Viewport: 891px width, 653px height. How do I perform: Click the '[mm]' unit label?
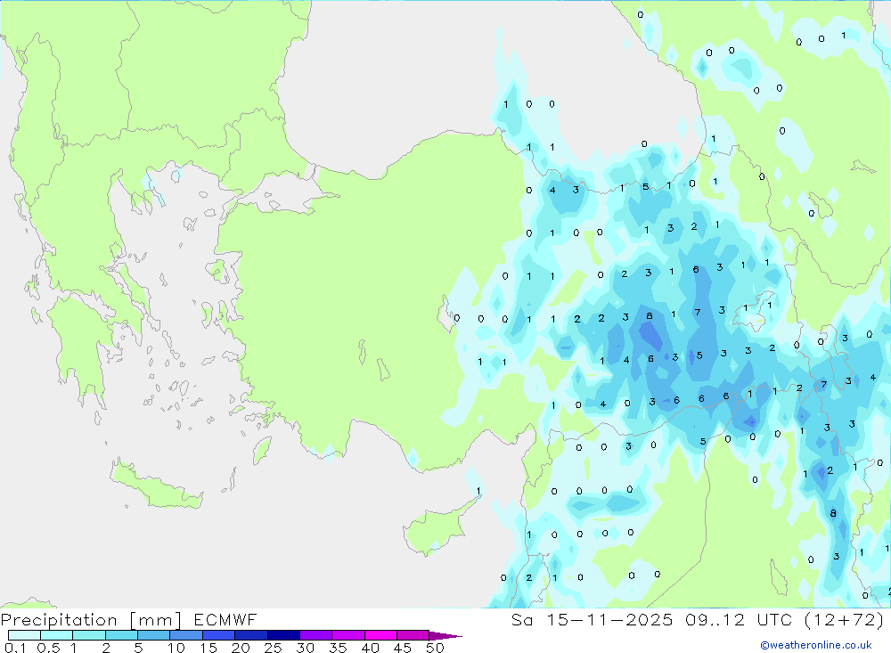click(x=155, y=620)
